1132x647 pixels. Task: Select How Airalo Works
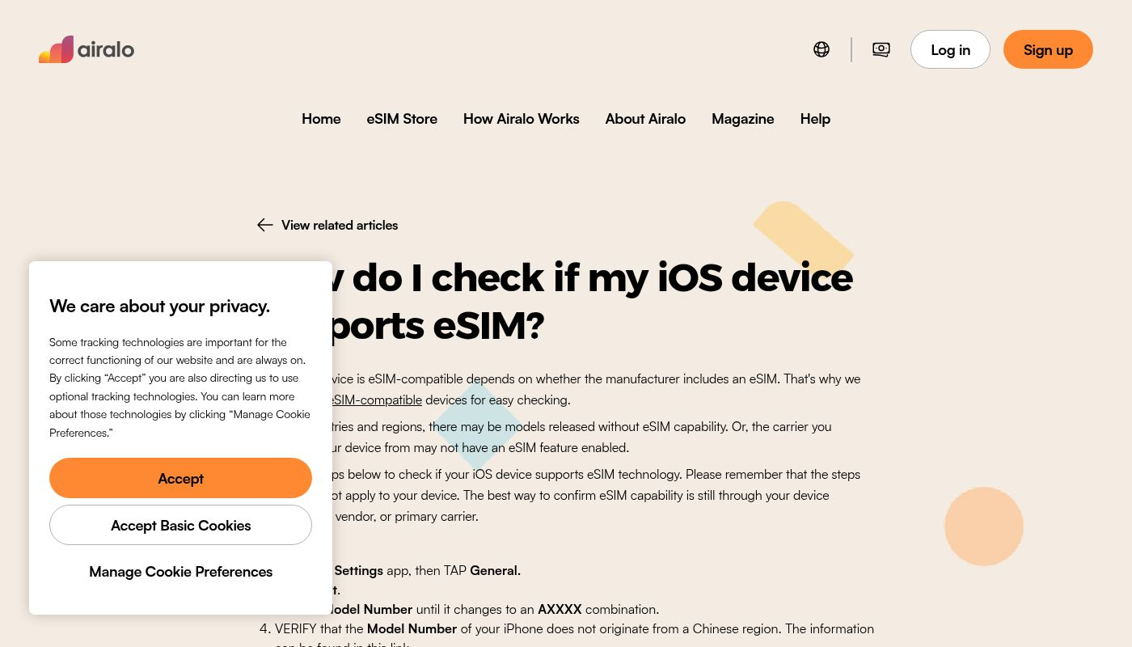[x=521, y=119]
